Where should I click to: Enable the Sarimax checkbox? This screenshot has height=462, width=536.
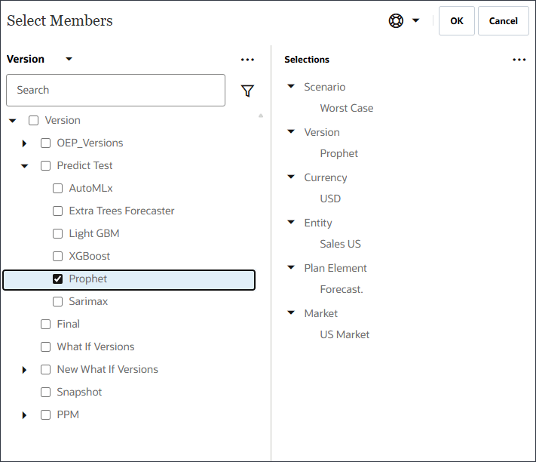tap(57, 301)
